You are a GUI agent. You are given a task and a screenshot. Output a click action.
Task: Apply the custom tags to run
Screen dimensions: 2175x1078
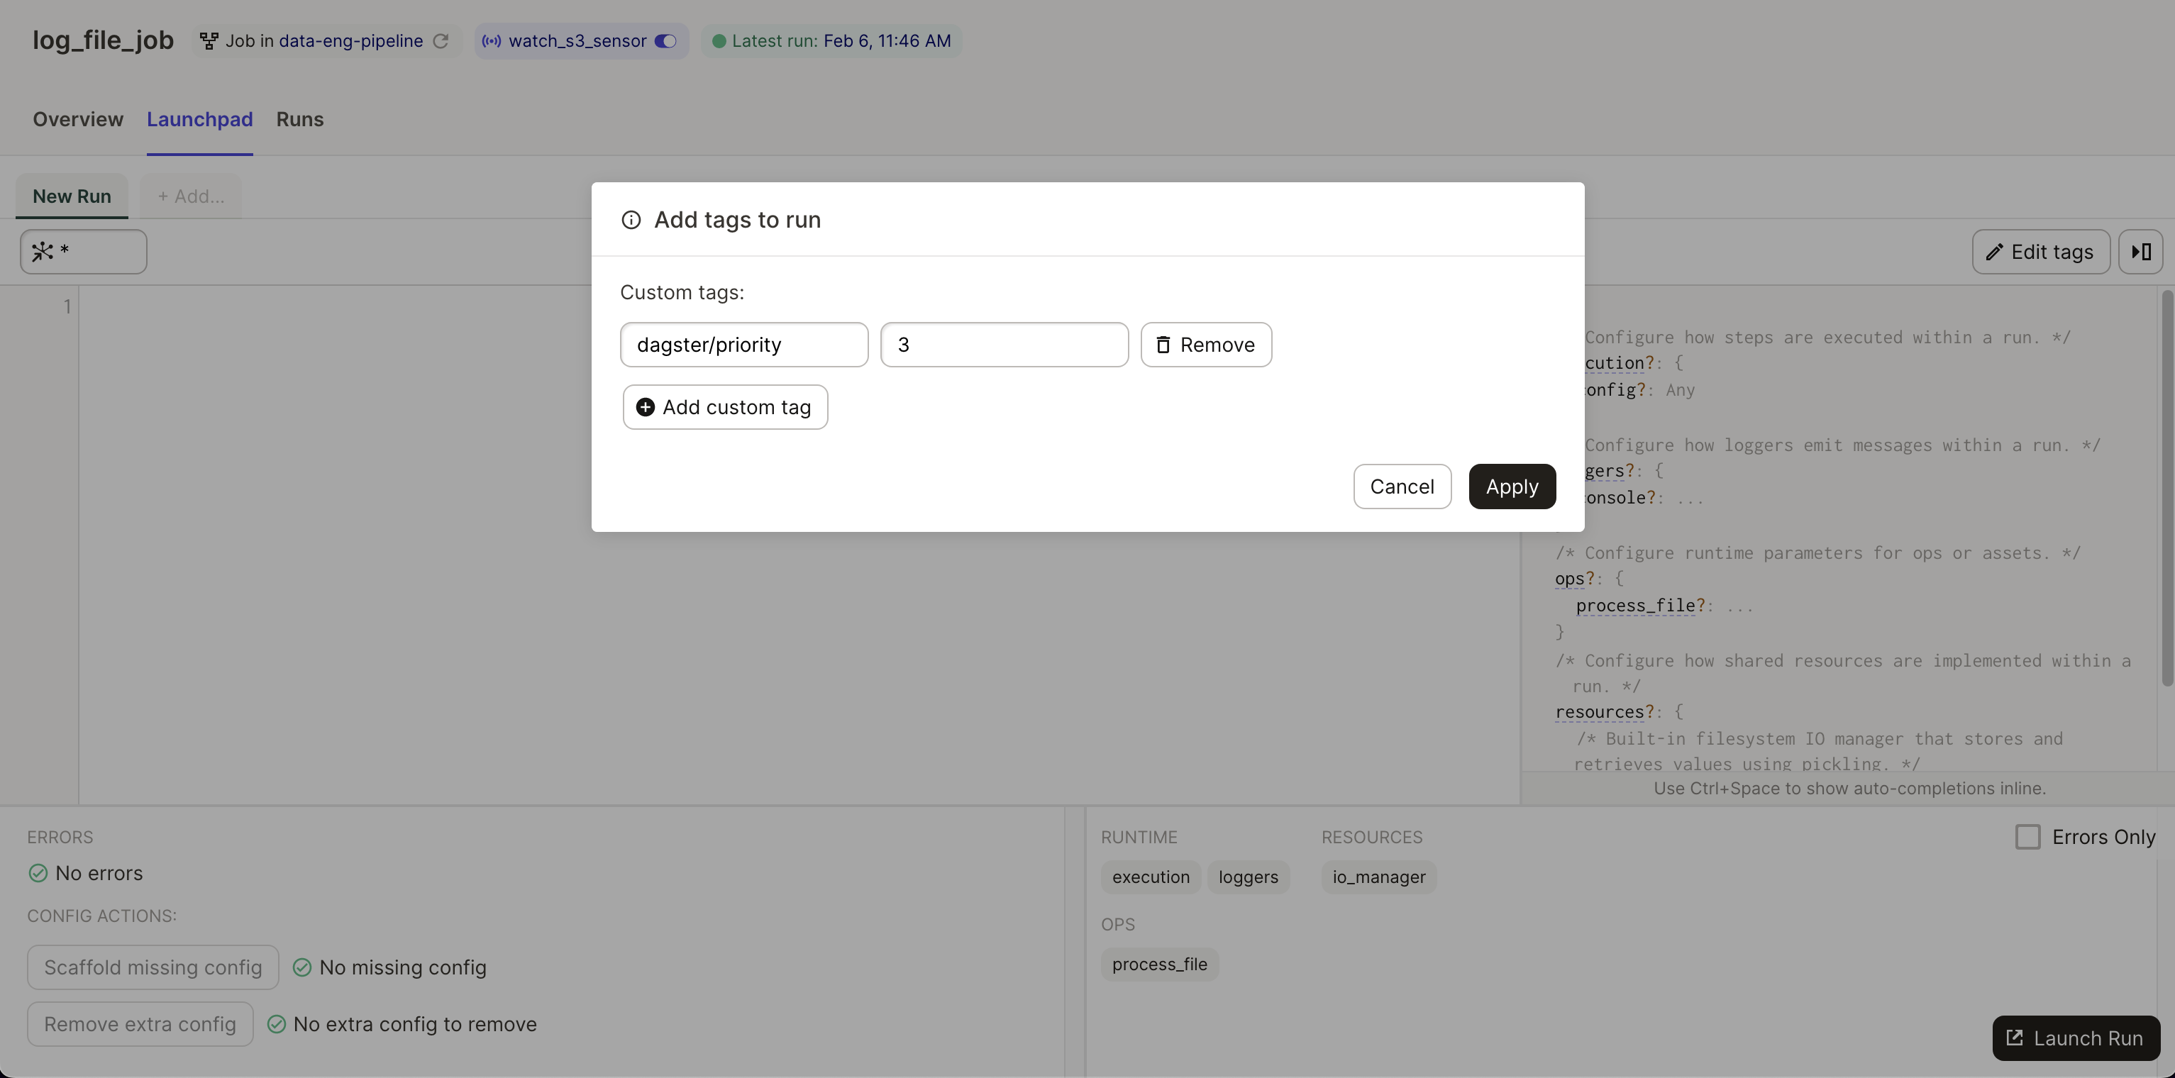point(1510,486)
